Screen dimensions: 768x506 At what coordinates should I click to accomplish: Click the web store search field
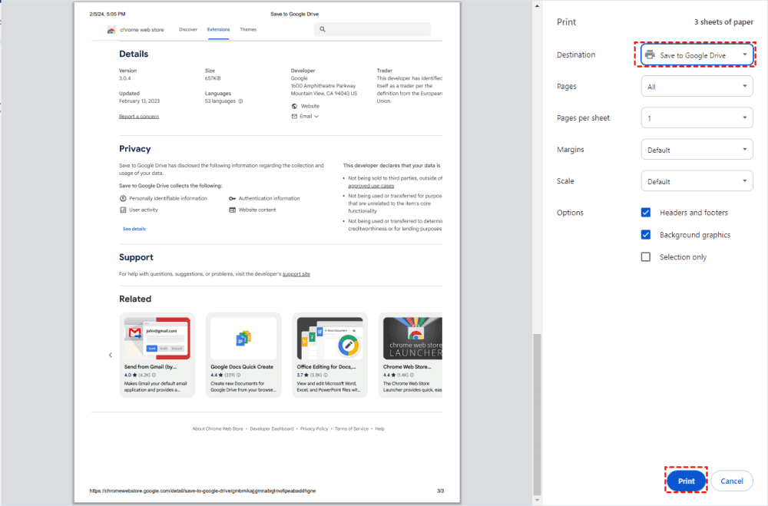[372, 29]
